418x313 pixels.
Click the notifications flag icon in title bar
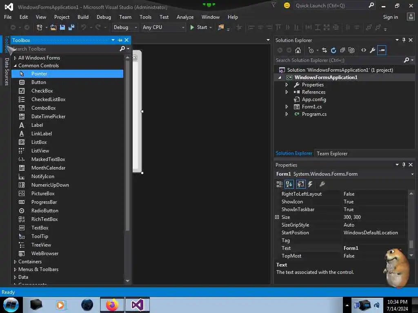tap(273, 5)
